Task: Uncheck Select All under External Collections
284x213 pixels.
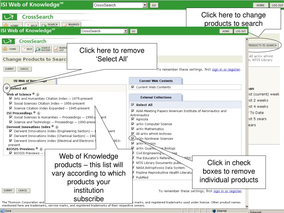Action: 133,105
